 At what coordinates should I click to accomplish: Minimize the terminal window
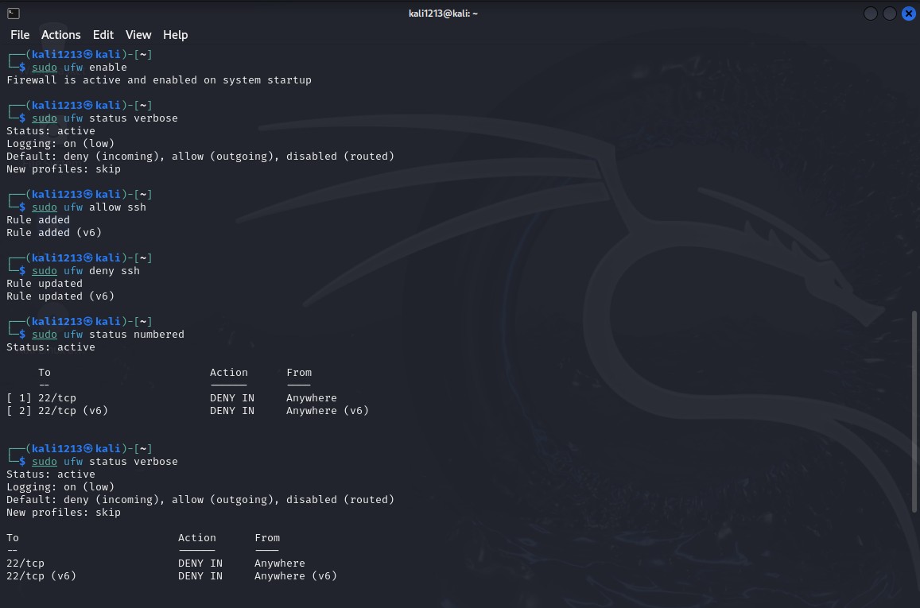(x=870, y=14)
